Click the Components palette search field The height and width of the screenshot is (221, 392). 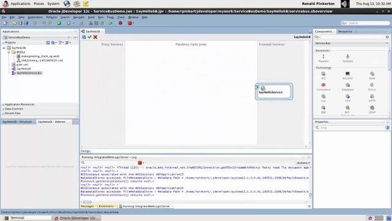[352, 37]
